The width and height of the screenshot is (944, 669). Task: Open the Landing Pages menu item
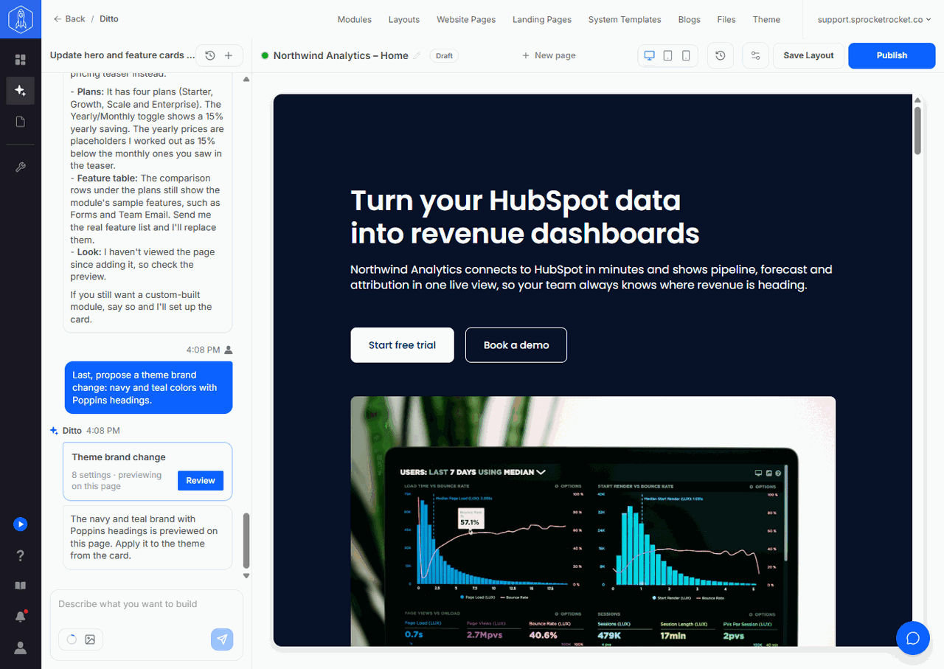point(542,20)
